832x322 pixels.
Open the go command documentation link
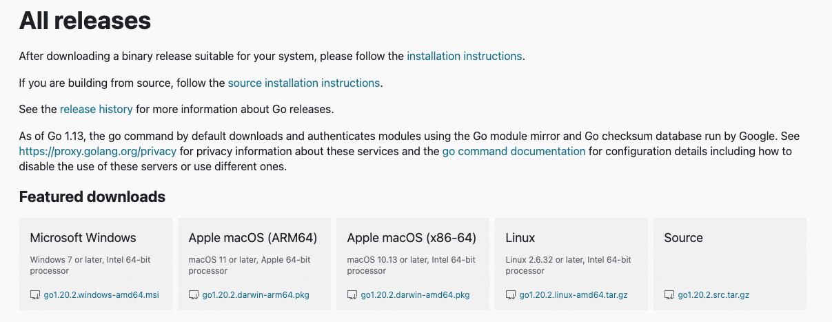[514, 151]
